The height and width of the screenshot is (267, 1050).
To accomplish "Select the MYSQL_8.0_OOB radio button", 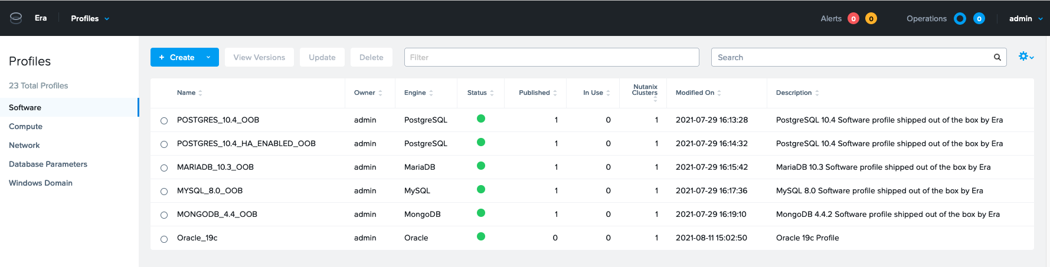I will coord(164,192).
